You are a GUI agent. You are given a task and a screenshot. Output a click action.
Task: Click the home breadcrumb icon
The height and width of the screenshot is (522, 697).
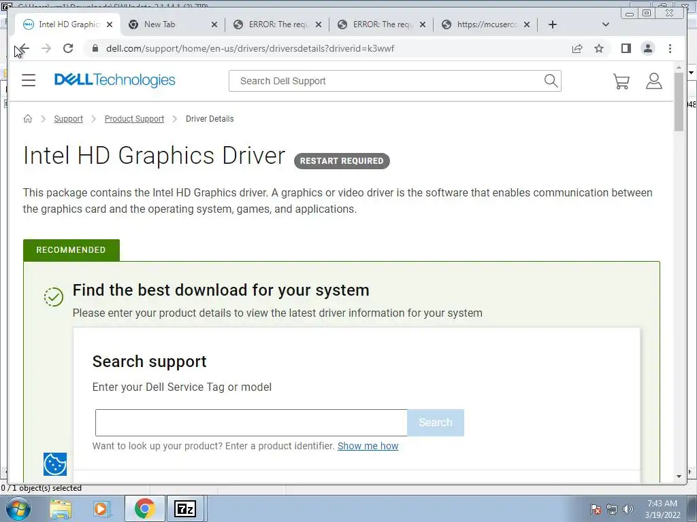coord(27,118)
